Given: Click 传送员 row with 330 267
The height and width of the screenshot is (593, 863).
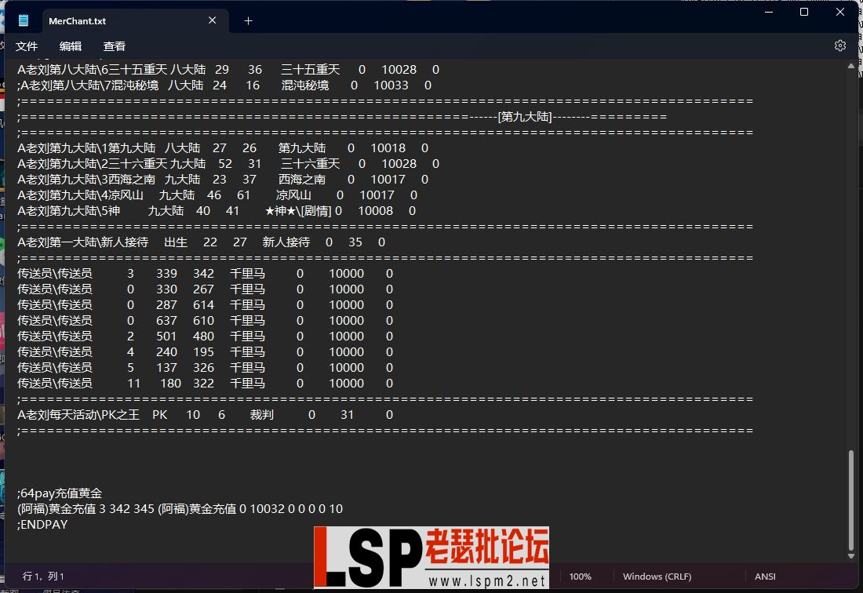Looking at the screenshot, I should tap(206, 289).
